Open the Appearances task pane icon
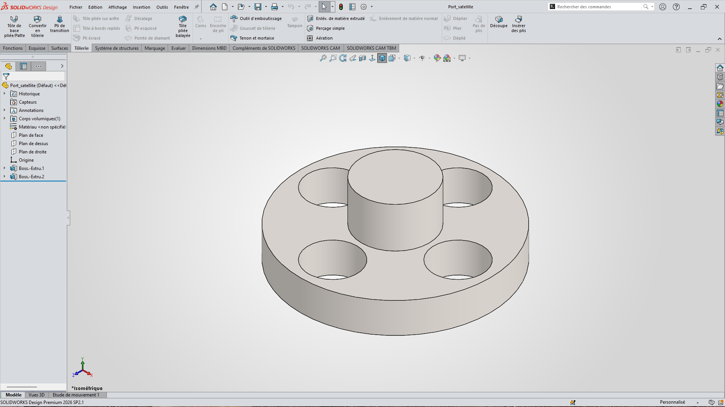The image size is (725, 407). point(720,104)
